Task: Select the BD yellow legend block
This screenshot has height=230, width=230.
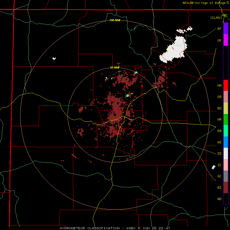Action: pyautogui.click(x=226, y=108)
